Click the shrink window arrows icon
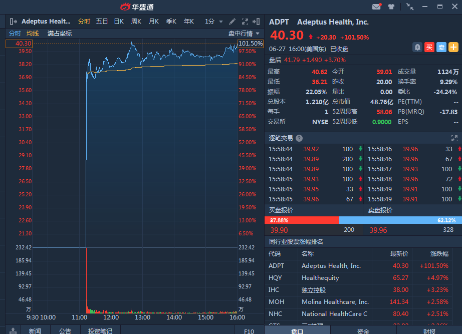 (410, 7)
